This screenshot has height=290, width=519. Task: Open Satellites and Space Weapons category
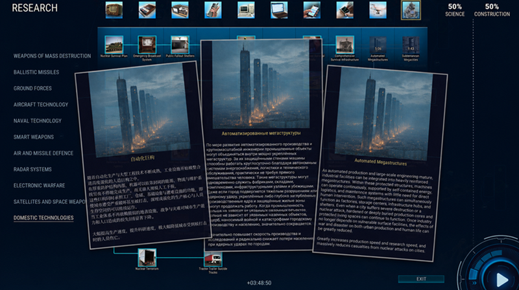pos(49,201)
